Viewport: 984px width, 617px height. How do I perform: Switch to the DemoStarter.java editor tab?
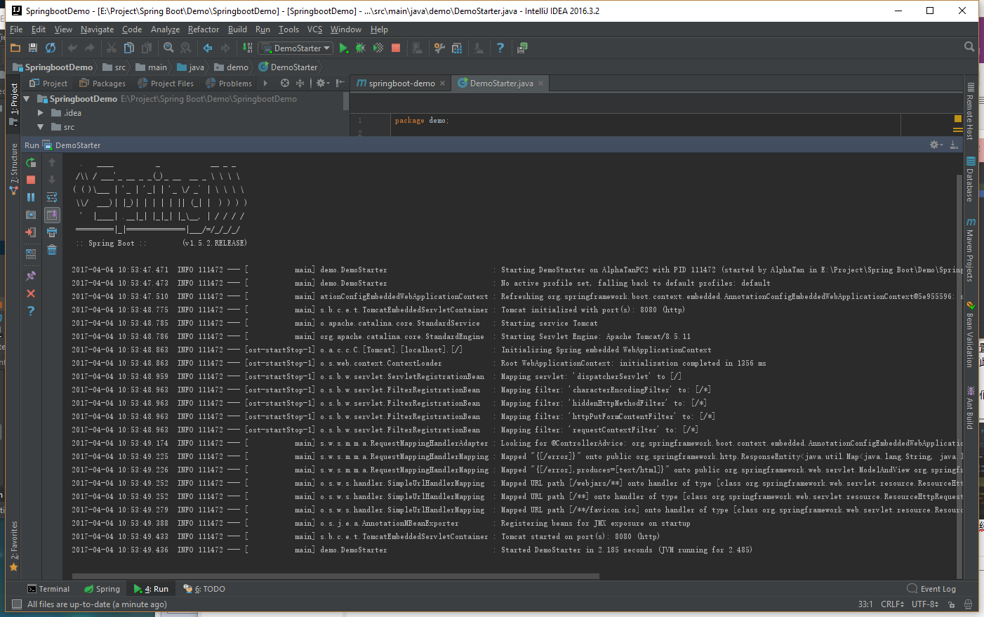[501, 83]
